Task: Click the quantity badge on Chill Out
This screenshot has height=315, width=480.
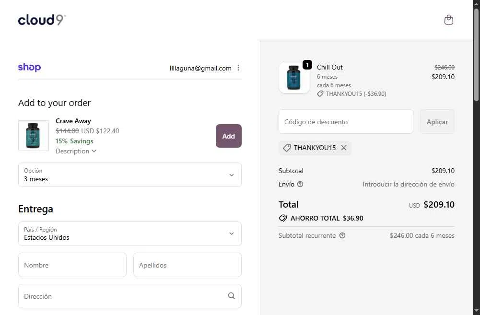Action: pyautogui.click(x=307, y=65)
